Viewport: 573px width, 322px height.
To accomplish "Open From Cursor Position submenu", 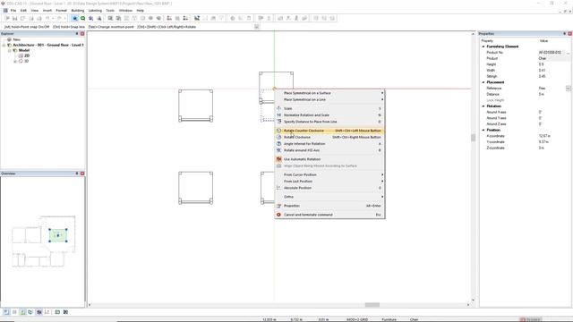I will coord(329,174).
